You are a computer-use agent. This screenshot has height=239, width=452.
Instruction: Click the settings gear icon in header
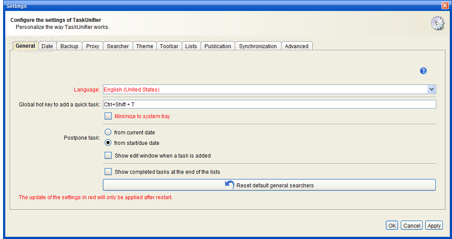(x=438, y=23)
